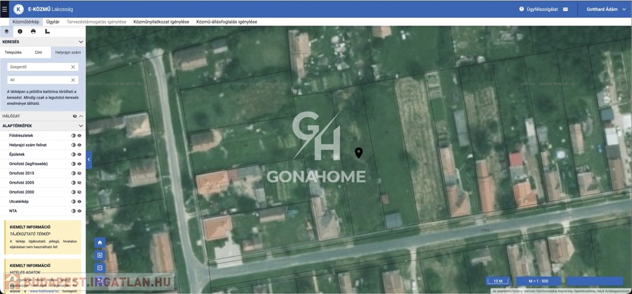
Task: Click the map home button
Action: click(100, 243)
